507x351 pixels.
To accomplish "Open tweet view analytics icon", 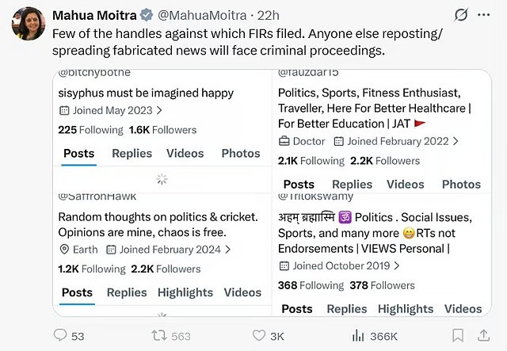I will (358, 336).
